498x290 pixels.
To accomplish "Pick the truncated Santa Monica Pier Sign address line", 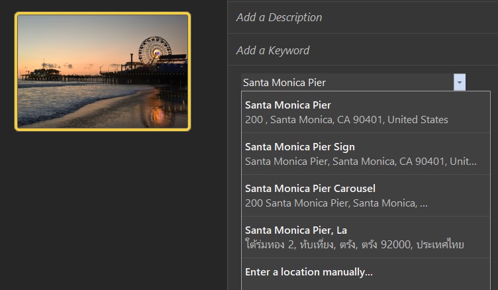I will [360, 162].
